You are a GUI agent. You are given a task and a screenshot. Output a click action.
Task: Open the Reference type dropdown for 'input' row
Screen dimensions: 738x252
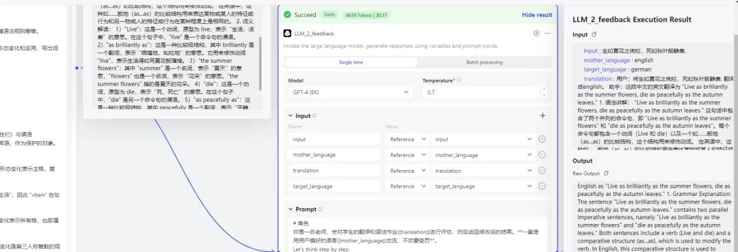click(x=407, y=139)
